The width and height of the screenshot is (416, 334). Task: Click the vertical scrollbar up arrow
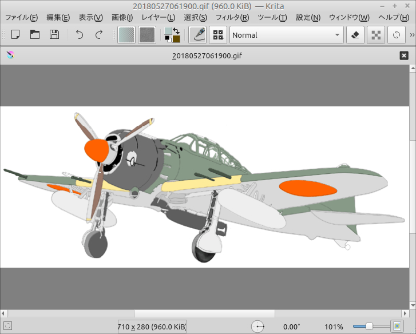tap(413, 69)
